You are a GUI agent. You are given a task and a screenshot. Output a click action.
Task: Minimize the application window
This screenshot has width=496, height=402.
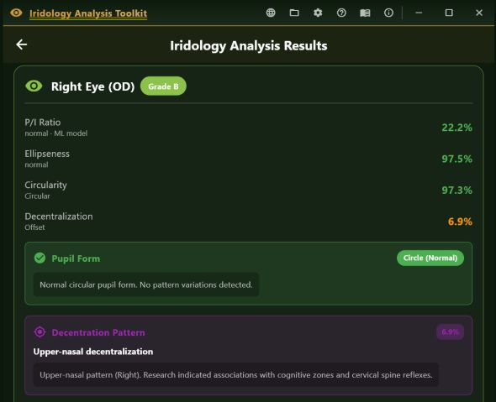pos(419,13)
